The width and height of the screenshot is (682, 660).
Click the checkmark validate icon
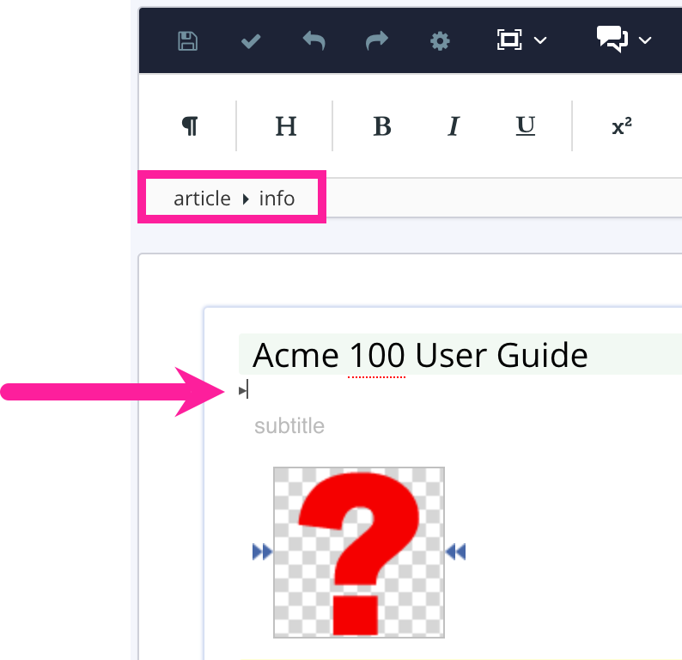click(x=251, y=41)
